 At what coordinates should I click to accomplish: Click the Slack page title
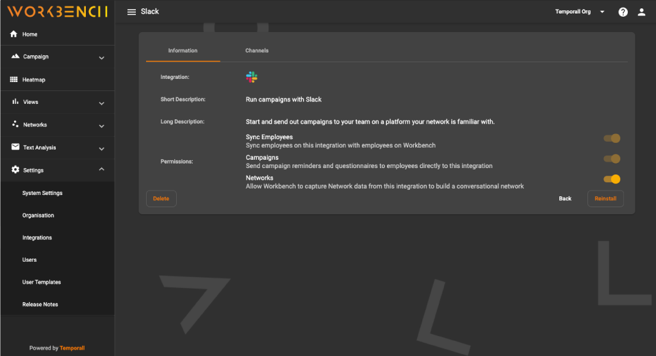pos(150,12)
